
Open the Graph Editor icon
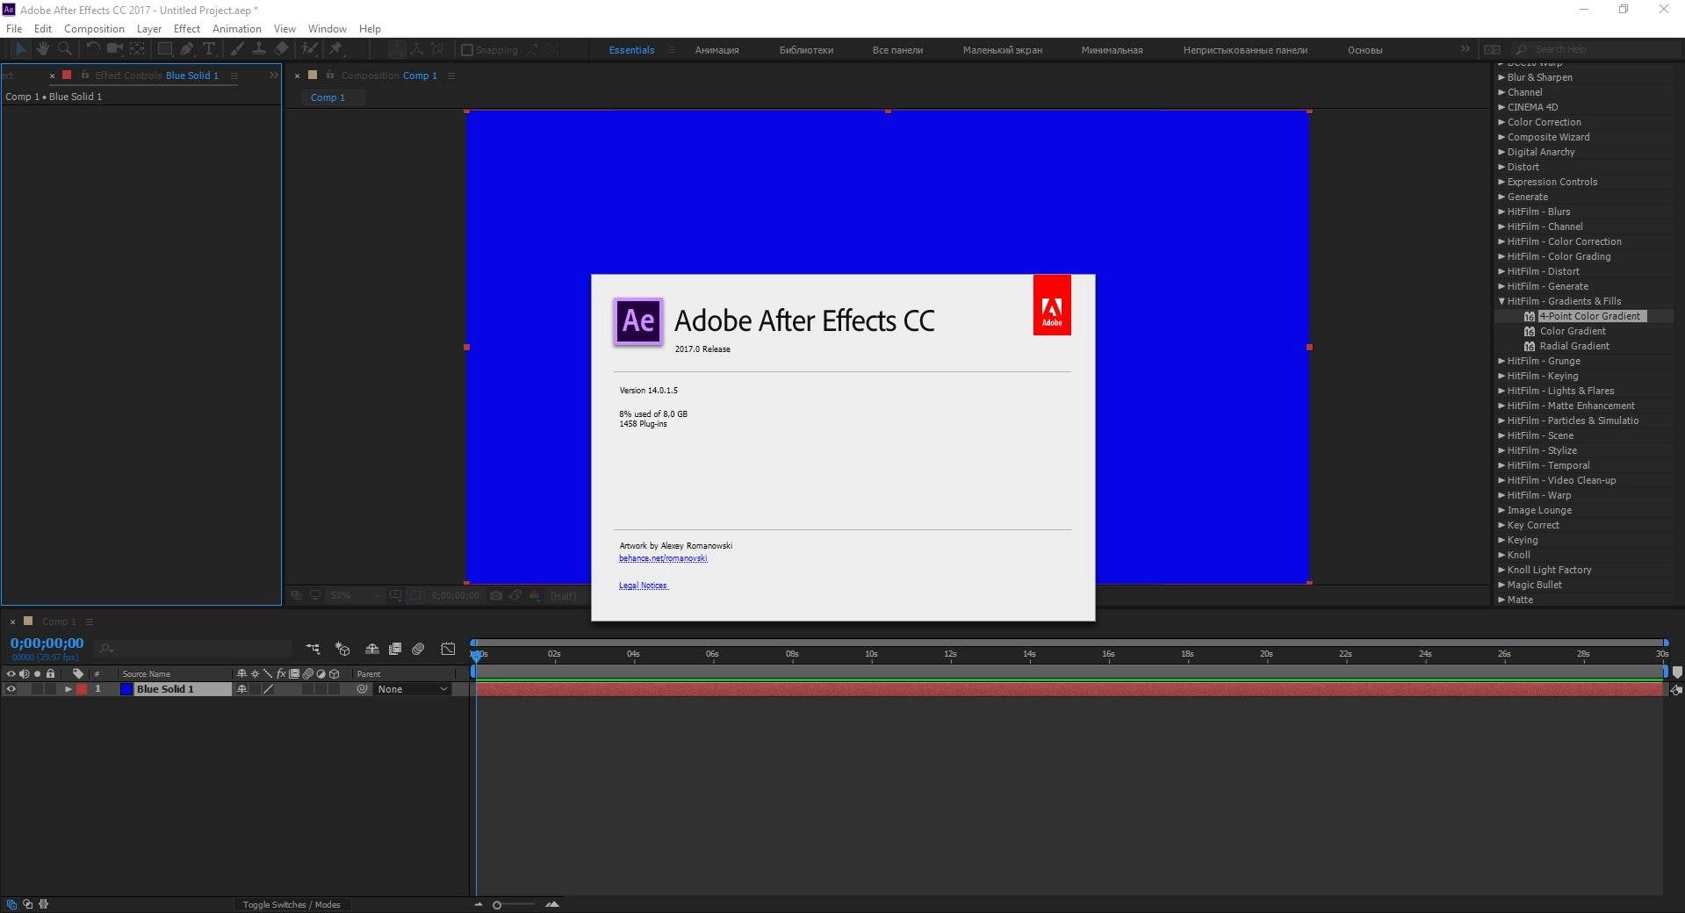[448, 649]
